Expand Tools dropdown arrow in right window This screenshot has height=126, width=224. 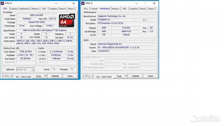[x=126, y=76]
